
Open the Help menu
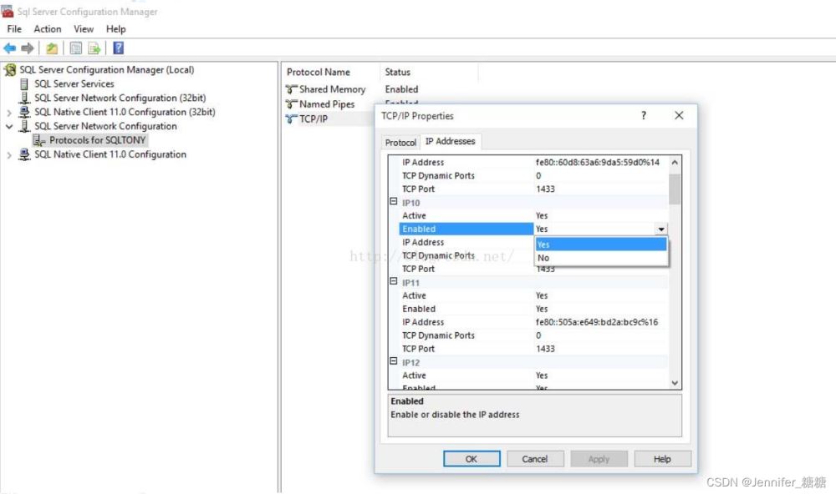click(115, 29)
